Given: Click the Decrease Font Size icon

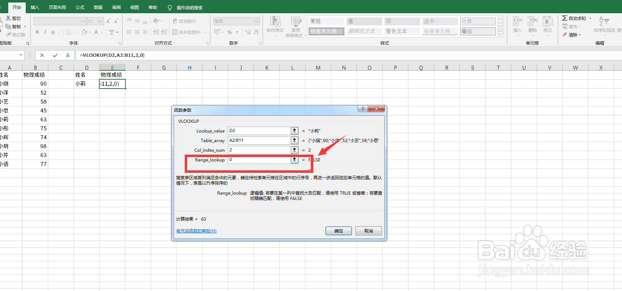Looking at the screenshot, I should click(x=116, y=21).
